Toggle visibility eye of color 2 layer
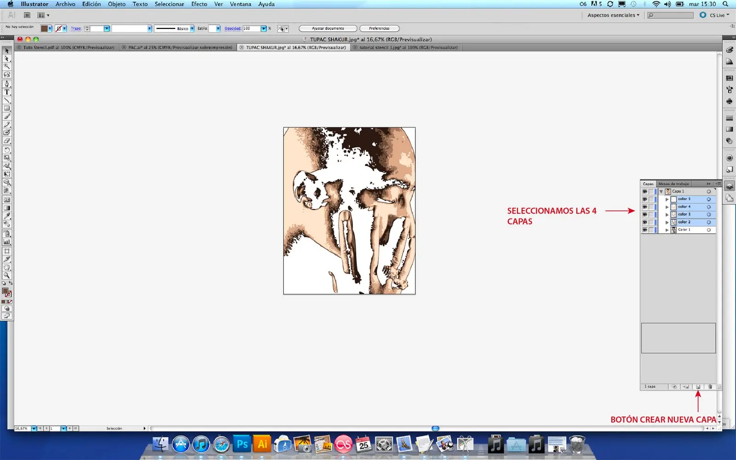Viewport: 736px width, 460px height. click(x=644, y=222)
